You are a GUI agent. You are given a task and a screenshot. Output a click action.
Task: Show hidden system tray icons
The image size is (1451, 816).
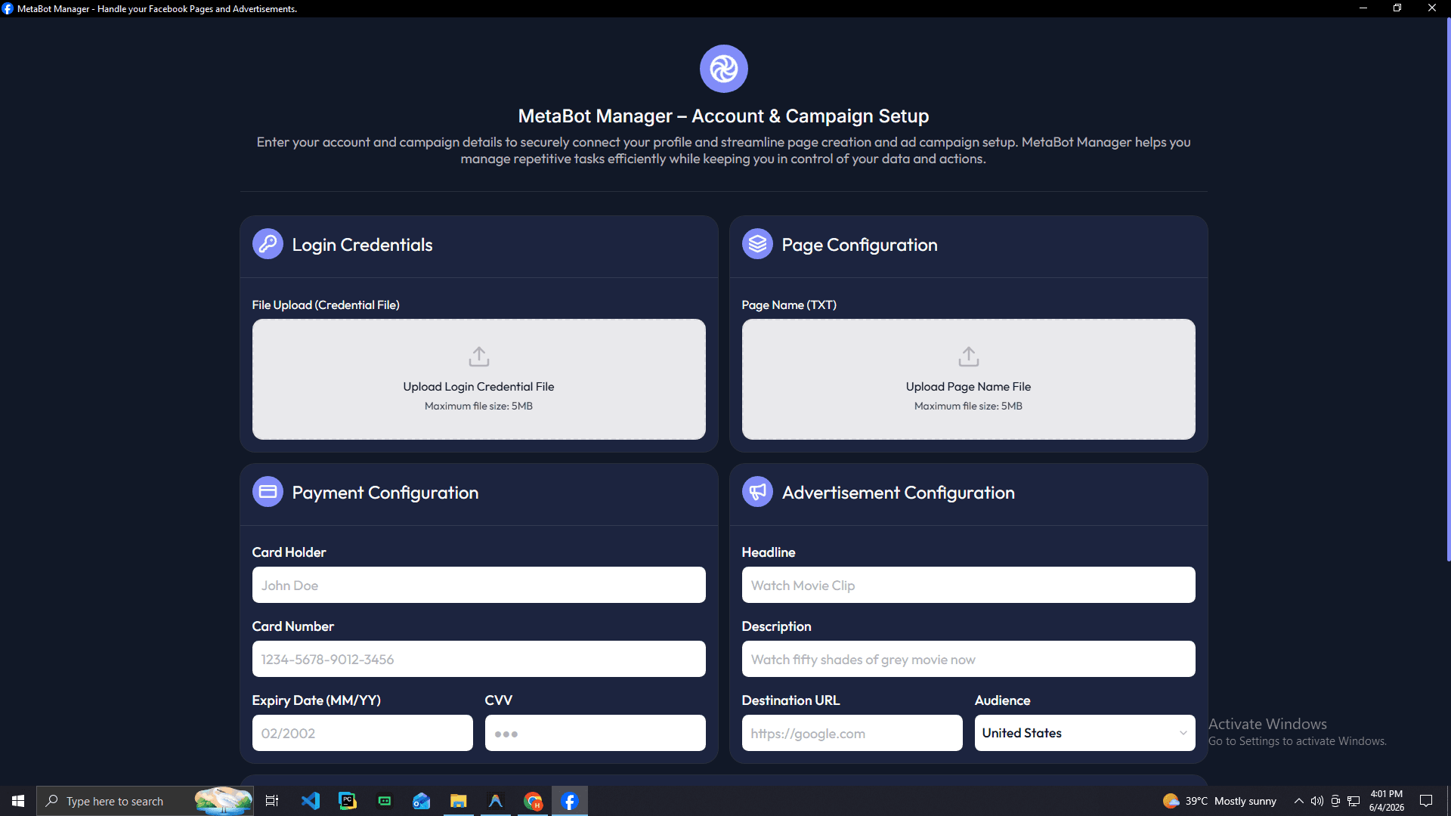(1298, 801)
